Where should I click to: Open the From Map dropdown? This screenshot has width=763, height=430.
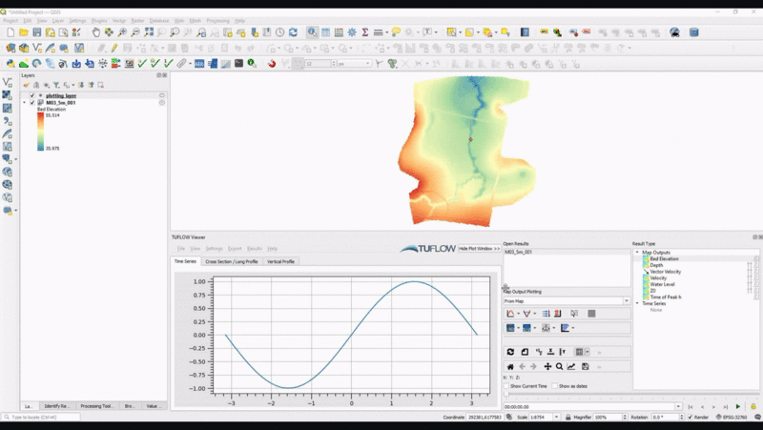(x=567, y=301)
